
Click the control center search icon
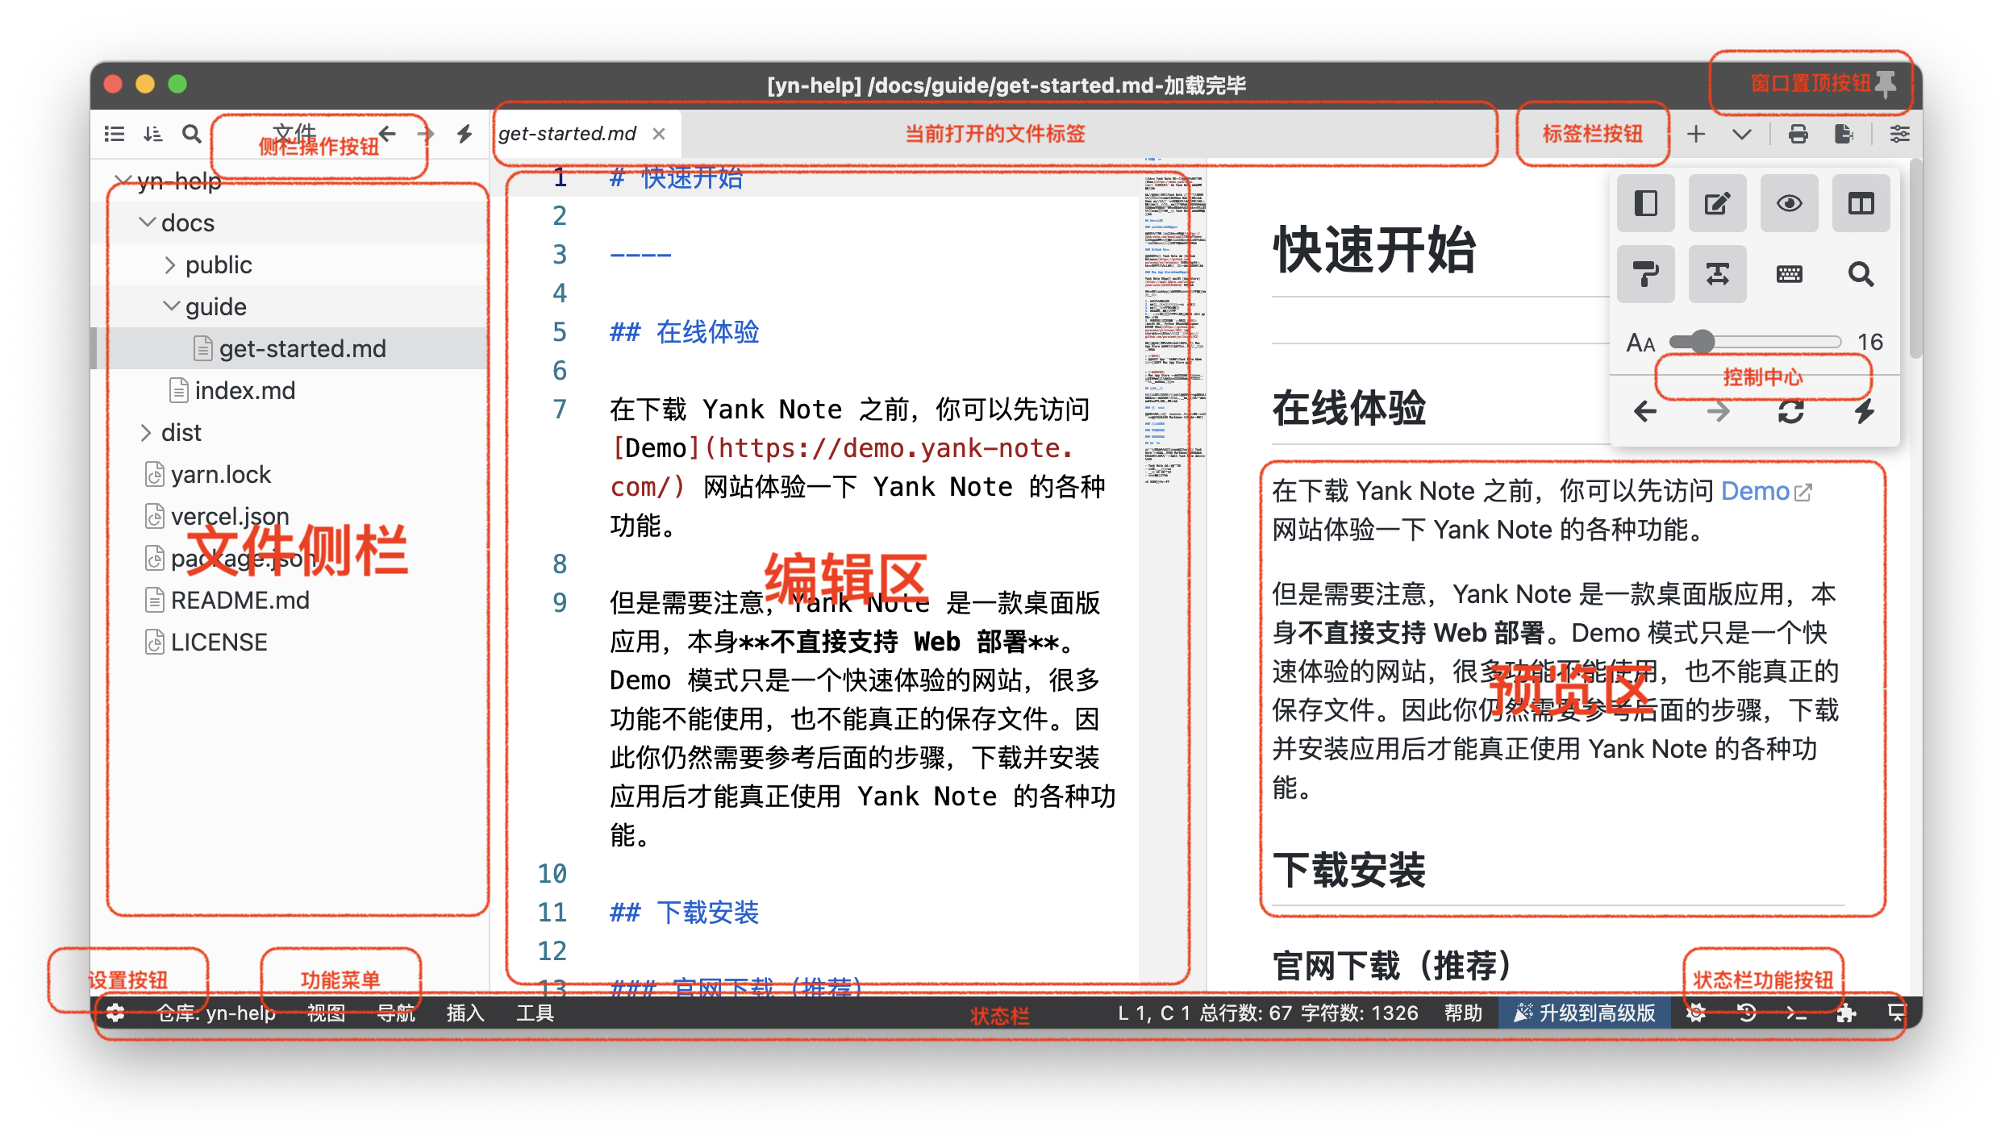coord(1861,274)
